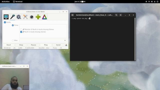Click the terminal scrollbar

pyautogui.click(x=135, y=39)
